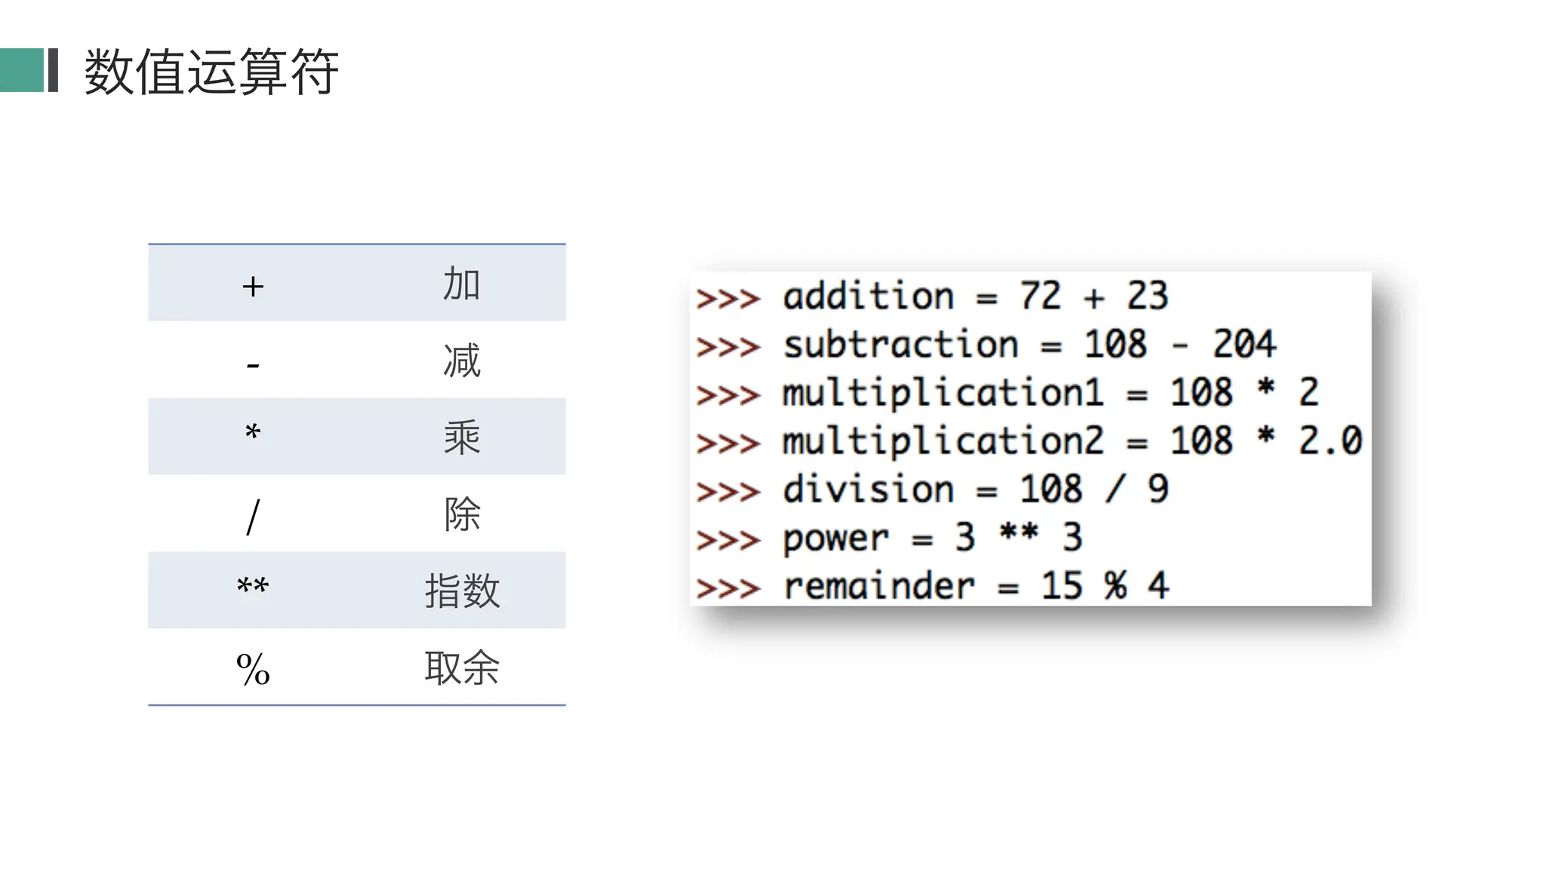
Task: Click the subtraction = 108 - 204 line
Action: coord(986,345)
